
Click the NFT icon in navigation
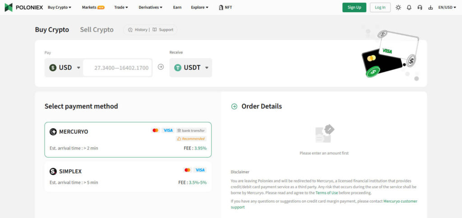coord(221,7)
